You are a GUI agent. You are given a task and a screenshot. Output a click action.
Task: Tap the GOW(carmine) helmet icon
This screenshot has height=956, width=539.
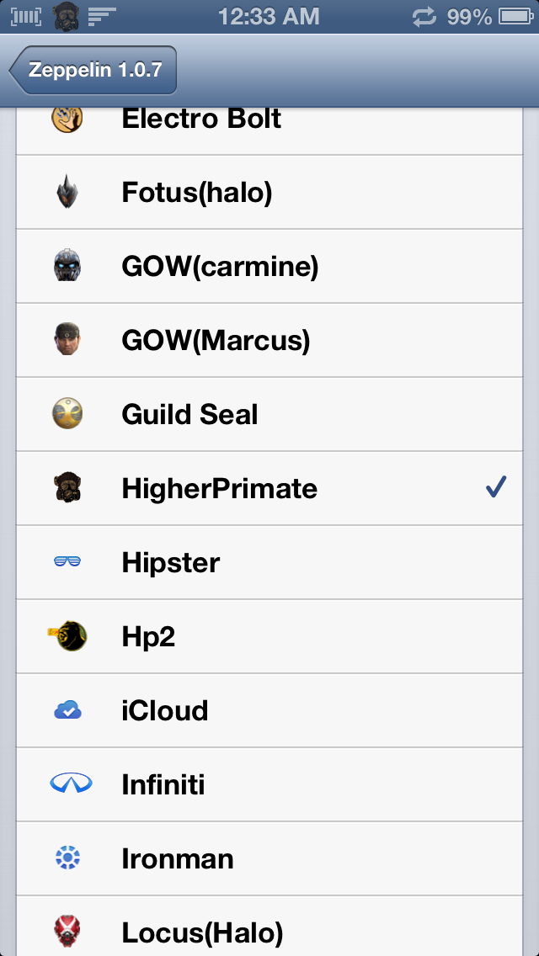pyautogui.click(x=67, y=266)
